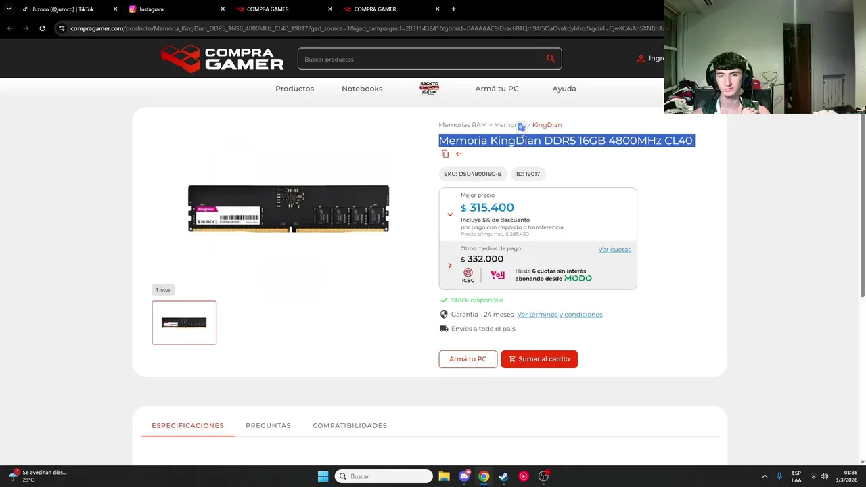Copy product name with the copy icon
The width and height of the screenshot is (866, 487).
pos(445,154)
